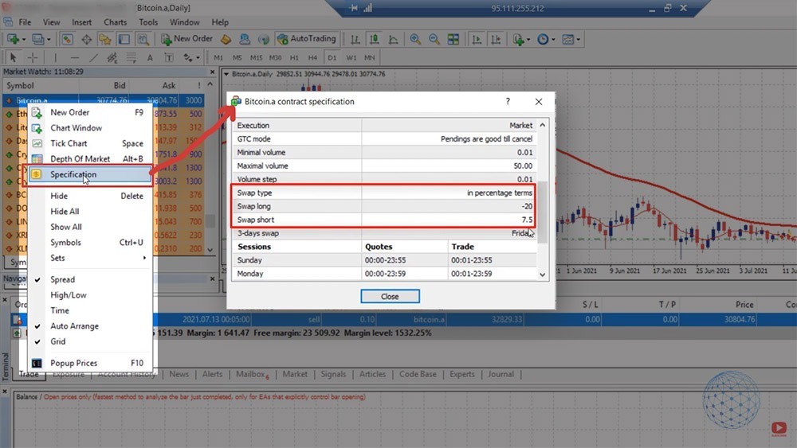Select the text label 'T' tool
797x448 pixels.
point(169,57)
